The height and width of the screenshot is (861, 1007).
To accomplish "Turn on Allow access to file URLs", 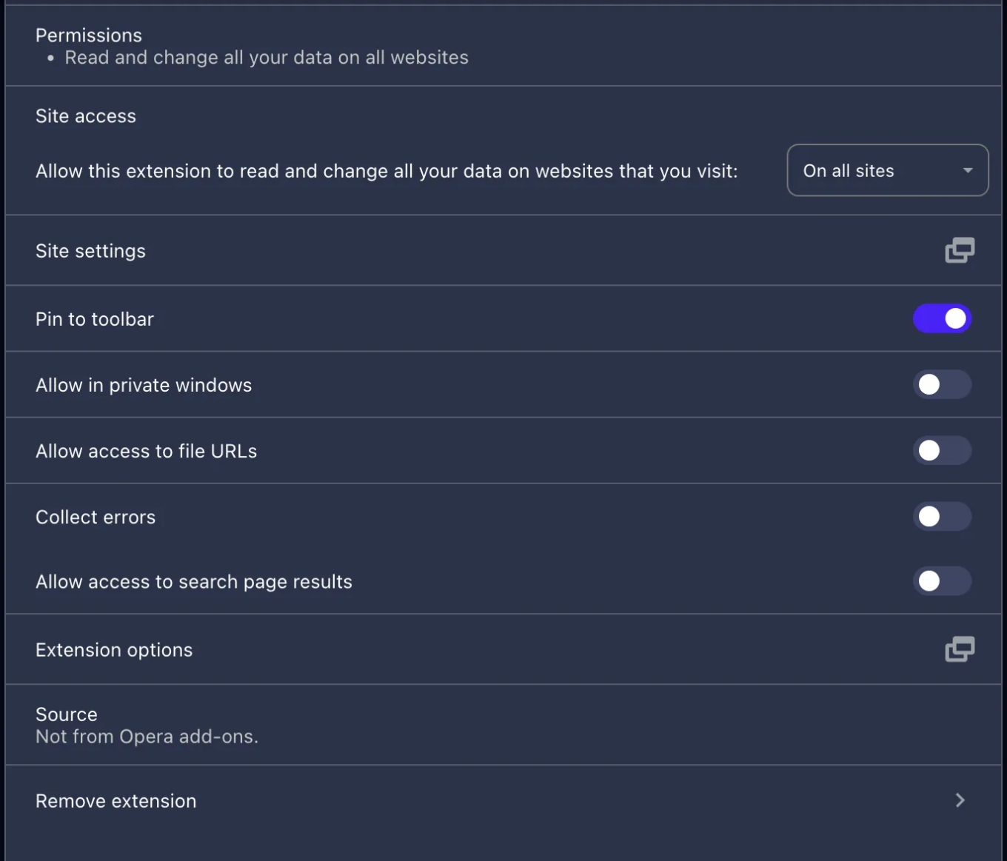I will point(942,450).
